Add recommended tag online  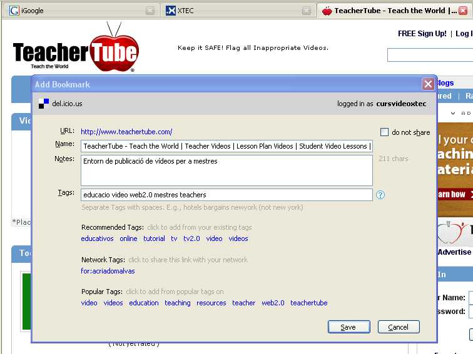(x=128, y=238)
